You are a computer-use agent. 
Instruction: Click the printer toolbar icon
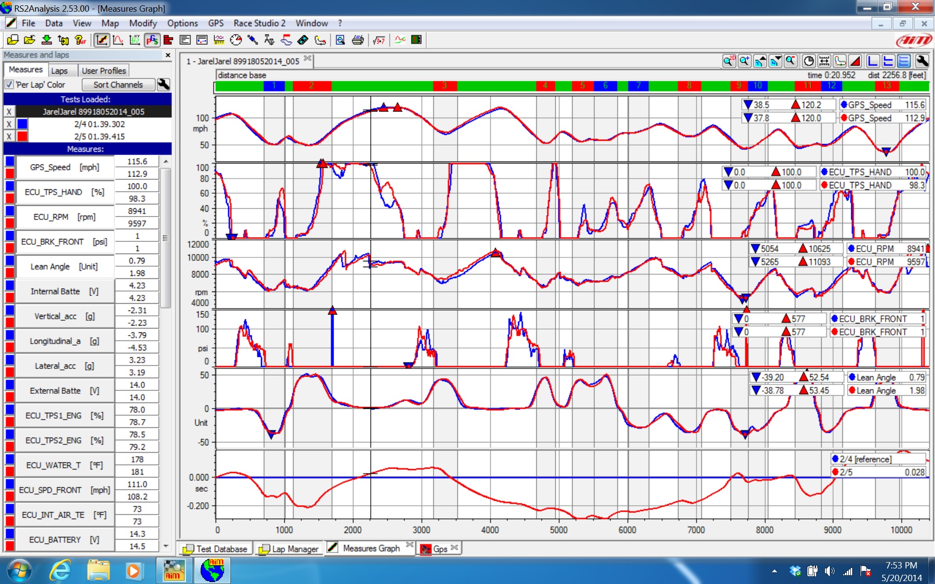pyautogui.click(x=358, y=40)
